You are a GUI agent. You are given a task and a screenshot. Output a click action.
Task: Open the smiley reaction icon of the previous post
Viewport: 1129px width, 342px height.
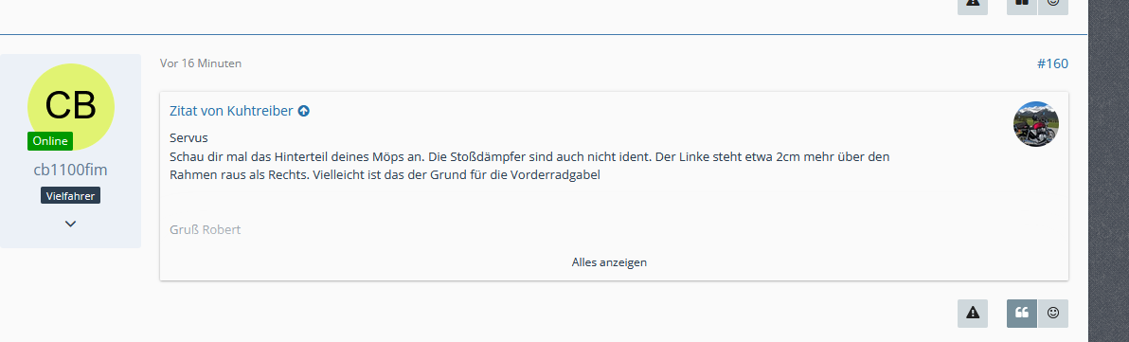[x=1053, y=5]
